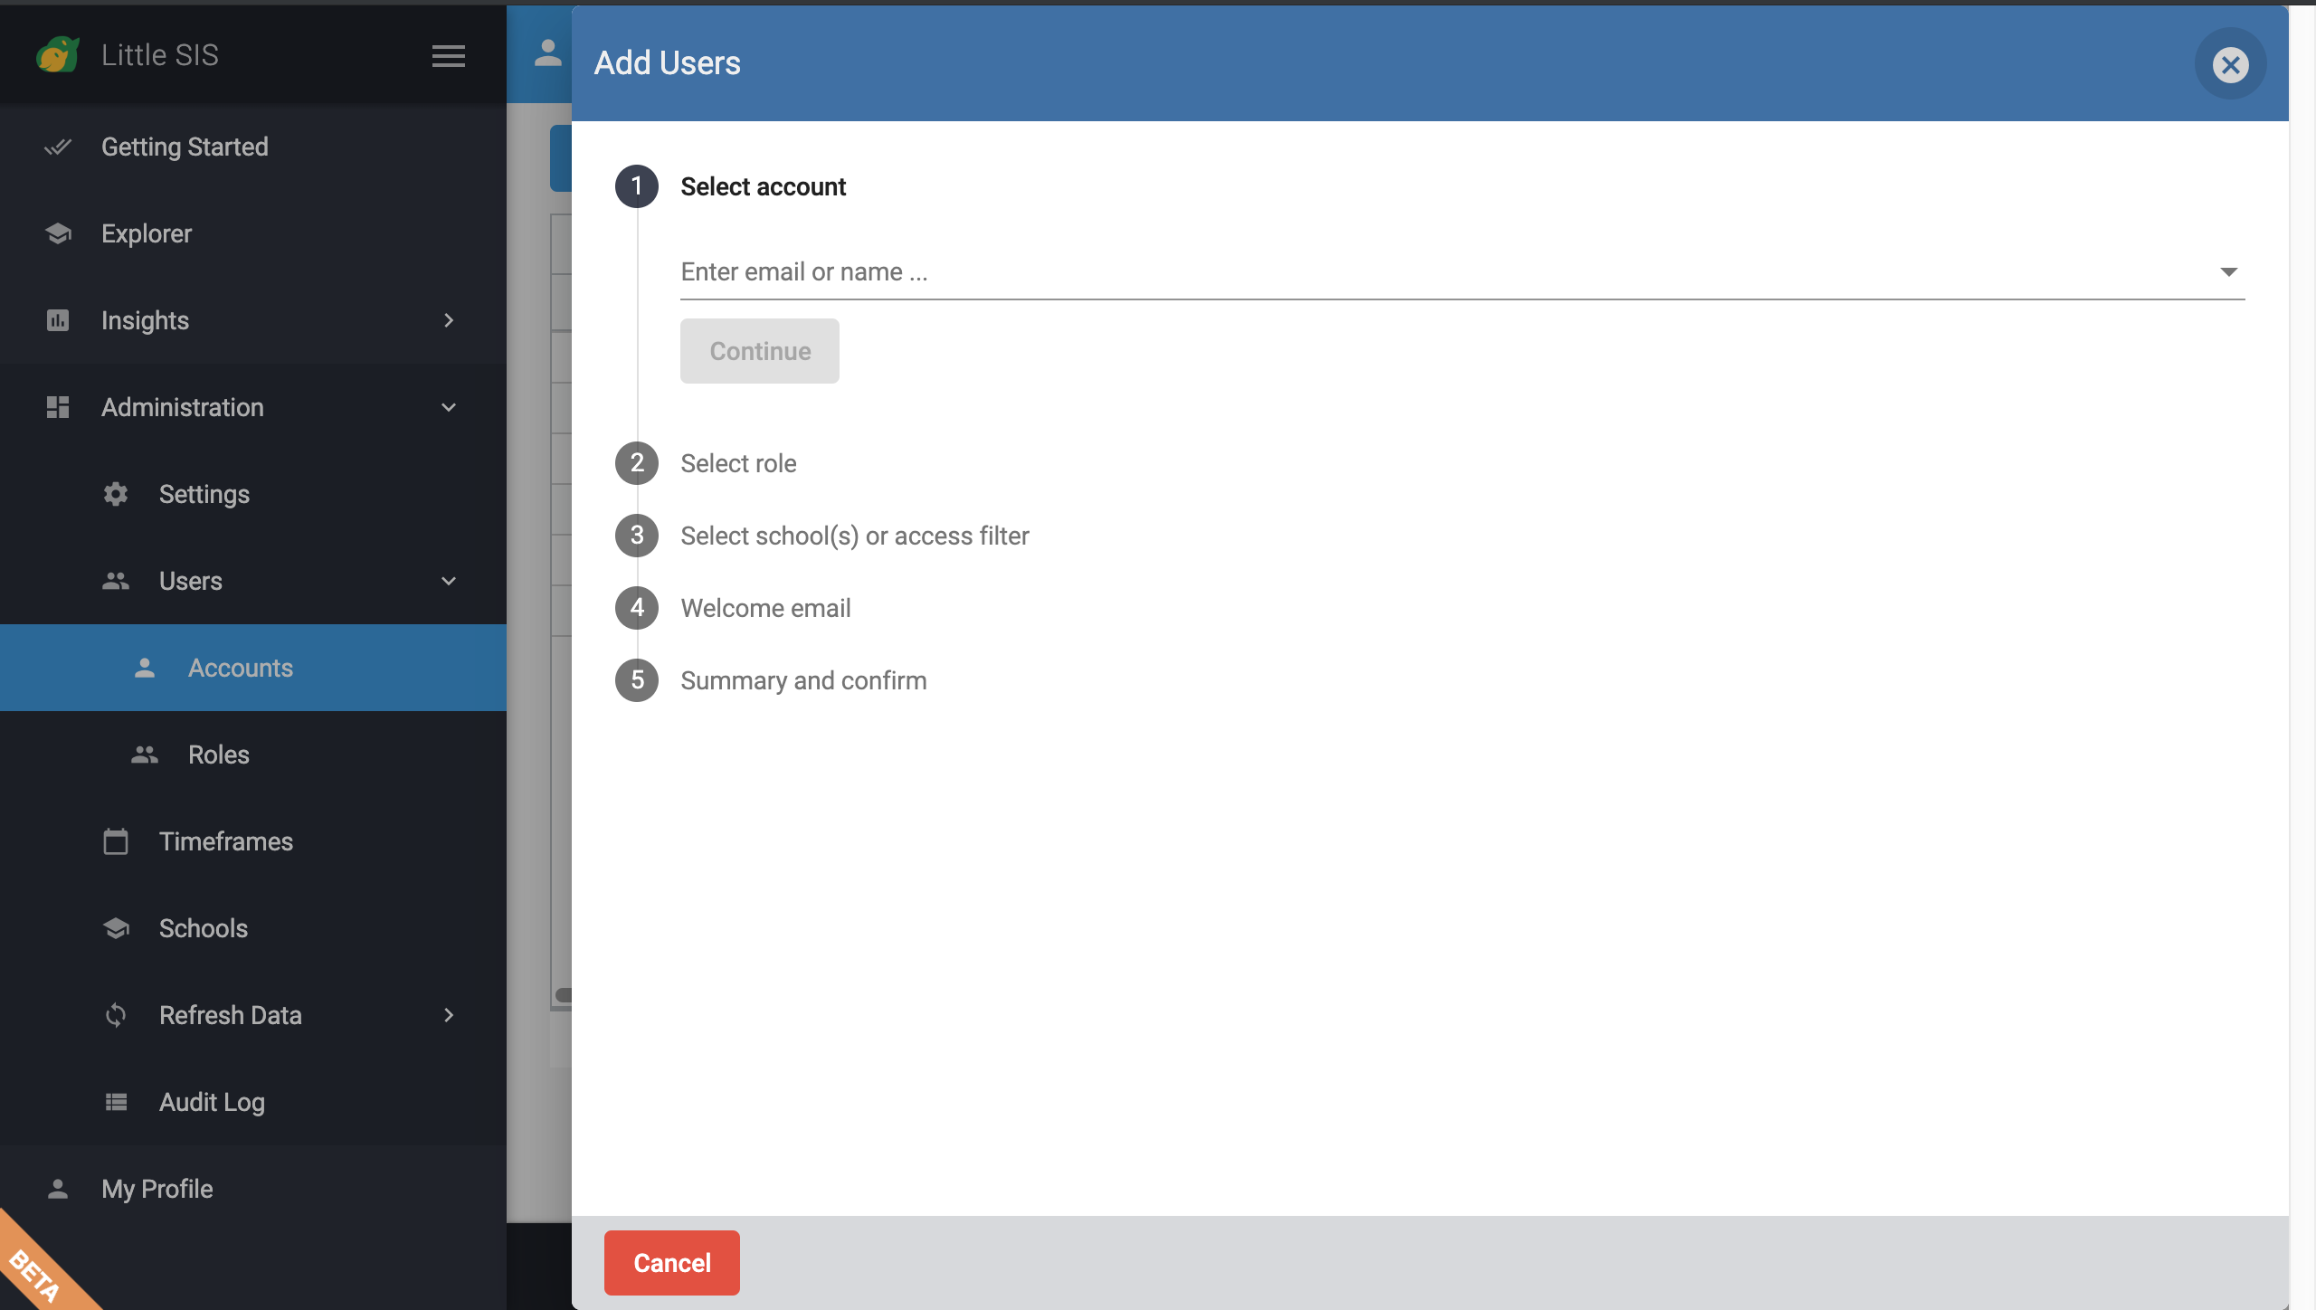
Task: Expand the Insights submenu chevron
Action: 449,320
